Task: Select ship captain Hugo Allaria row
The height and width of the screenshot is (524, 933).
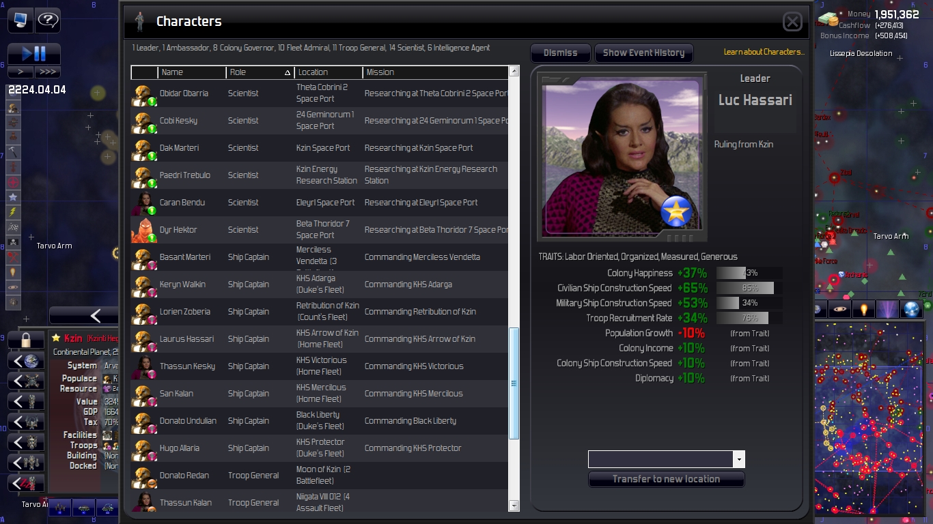Action: tap(320, 448)
